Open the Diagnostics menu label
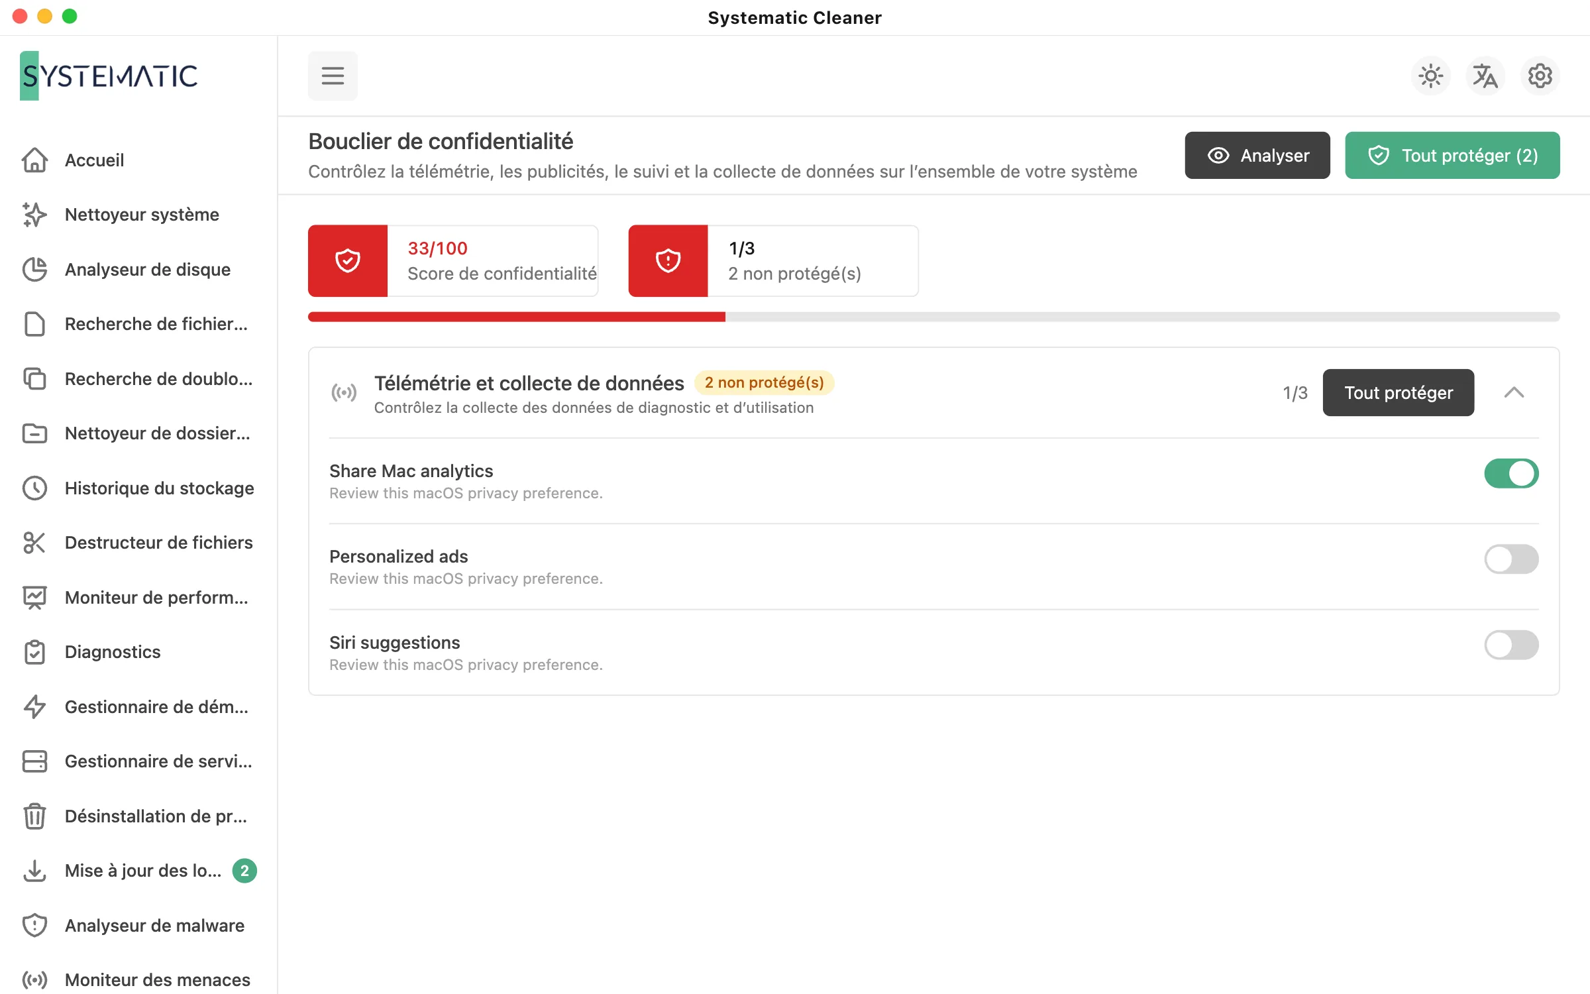The width and height of the screenshot is (1590, 994). (113, 652)
